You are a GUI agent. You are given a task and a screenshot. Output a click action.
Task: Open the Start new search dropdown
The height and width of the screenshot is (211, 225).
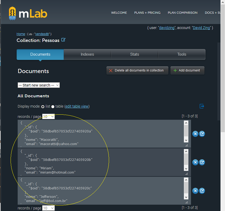tap(39, 85)
